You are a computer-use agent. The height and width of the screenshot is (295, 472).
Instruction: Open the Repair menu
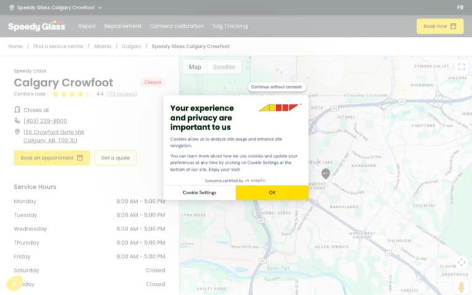pos(87,26)
